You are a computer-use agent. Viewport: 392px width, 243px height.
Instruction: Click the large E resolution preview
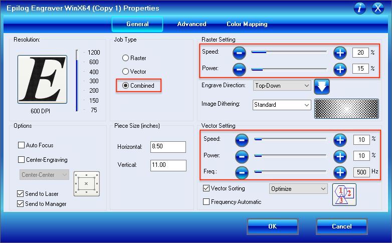pos(42,79)
